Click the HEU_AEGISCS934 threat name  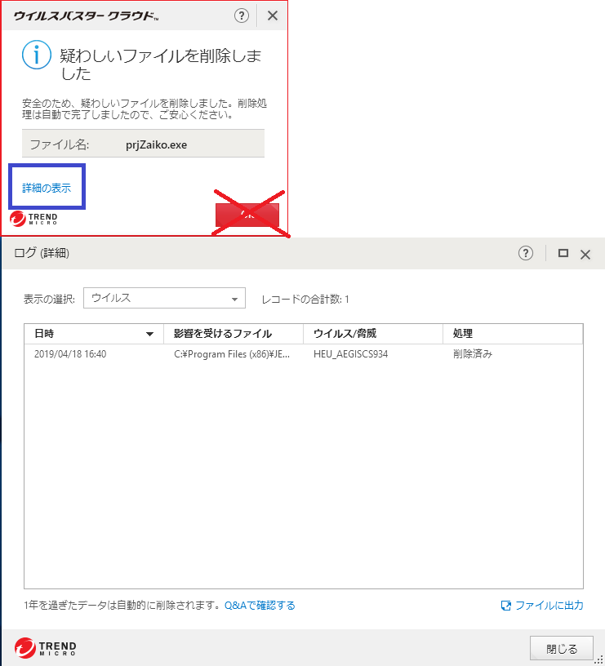pyautogui.click(x=350, y=354)
